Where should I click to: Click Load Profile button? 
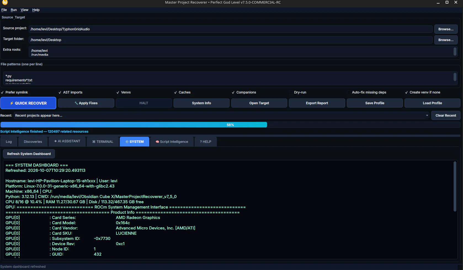pyautogui.click(x=432, y=103)
